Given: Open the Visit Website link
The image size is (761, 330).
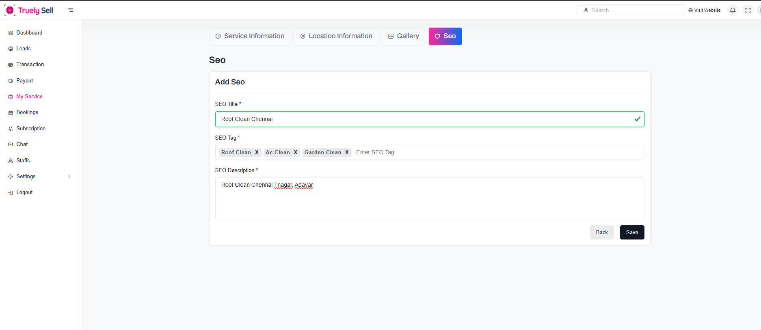Looking at the screenshot, I should (704, 11).
